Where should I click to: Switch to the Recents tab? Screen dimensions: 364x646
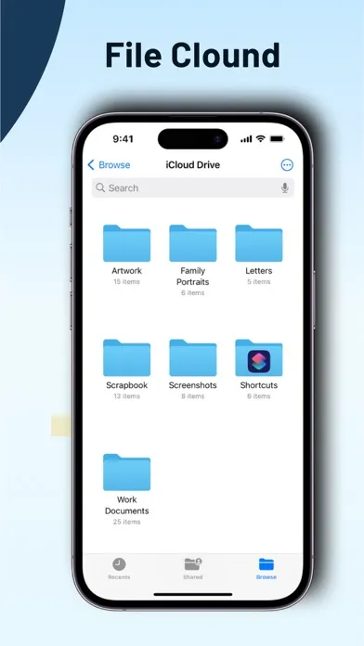(119, 569)
